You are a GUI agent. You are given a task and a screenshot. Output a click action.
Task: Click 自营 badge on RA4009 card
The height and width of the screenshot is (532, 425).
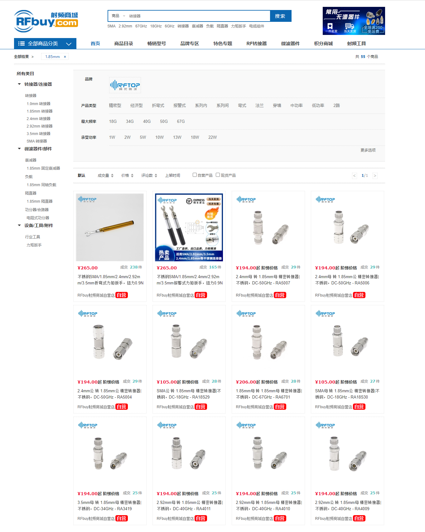pyautogui.click(x=359, y=518)
